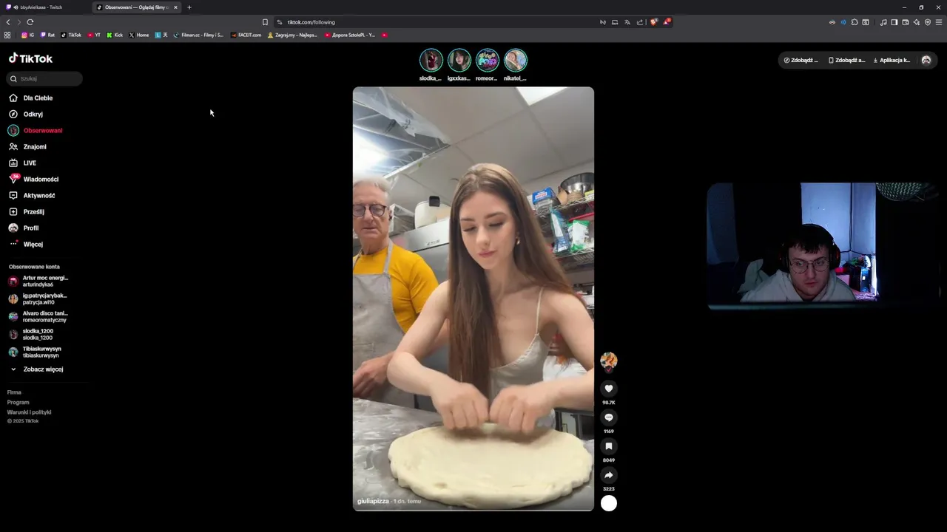Open the extensions puzzle icon
Screen dimensions: 947x532
coord(855,22)
